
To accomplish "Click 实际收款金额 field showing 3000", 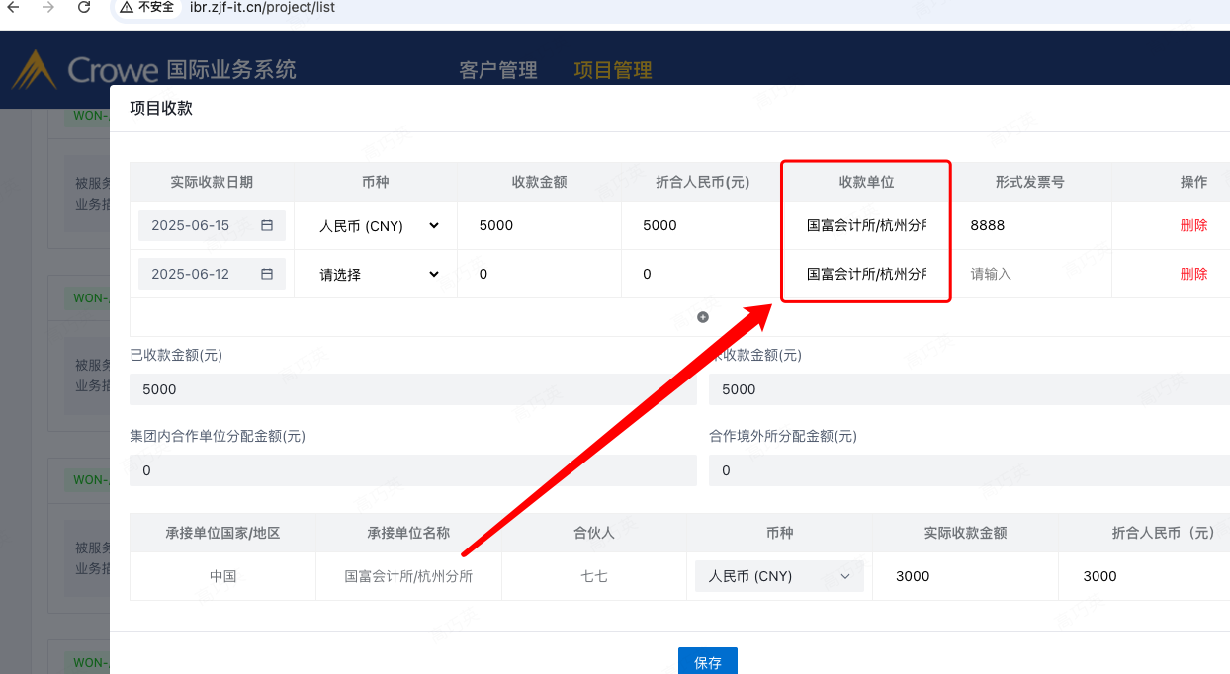I will click(965, 576).
